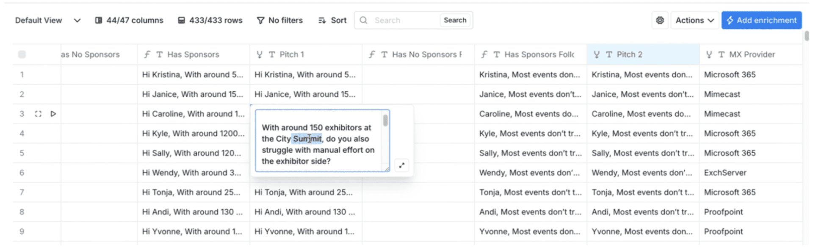Click Has Sponsors Follow cell for Kristina
The width and height of the screenshot is (813, 250).
pos(531,75)
